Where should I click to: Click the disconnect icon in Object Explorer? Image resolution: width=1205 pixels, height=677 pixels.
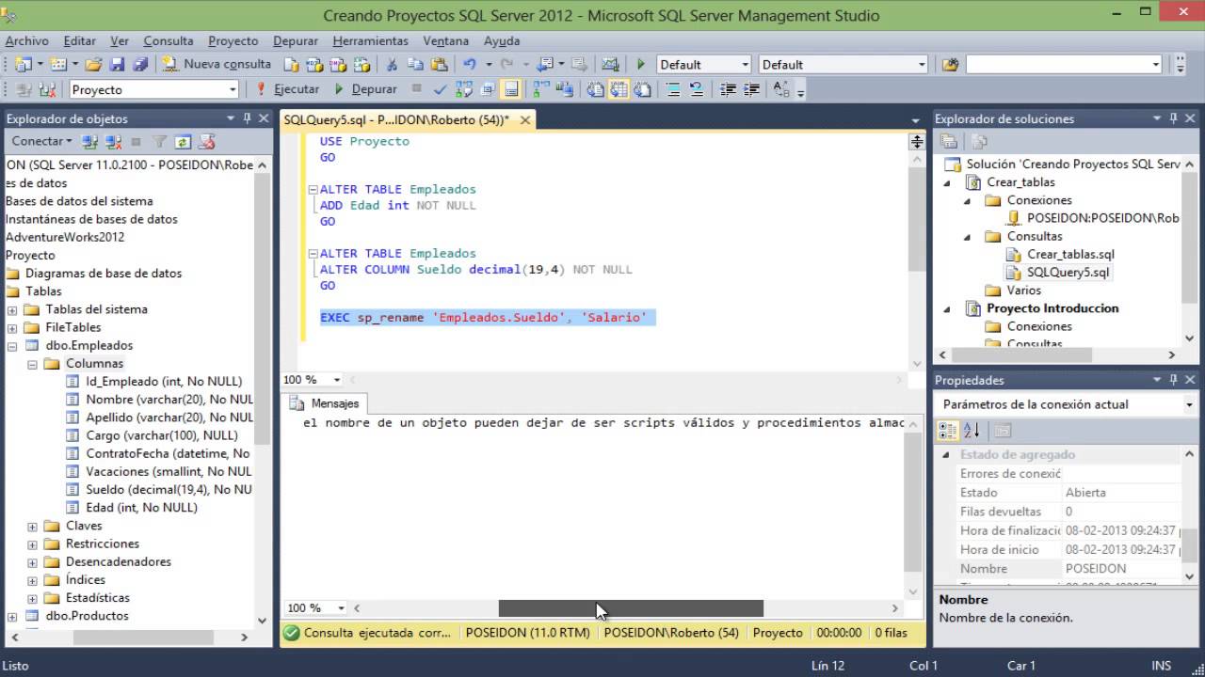click(114, 141)
